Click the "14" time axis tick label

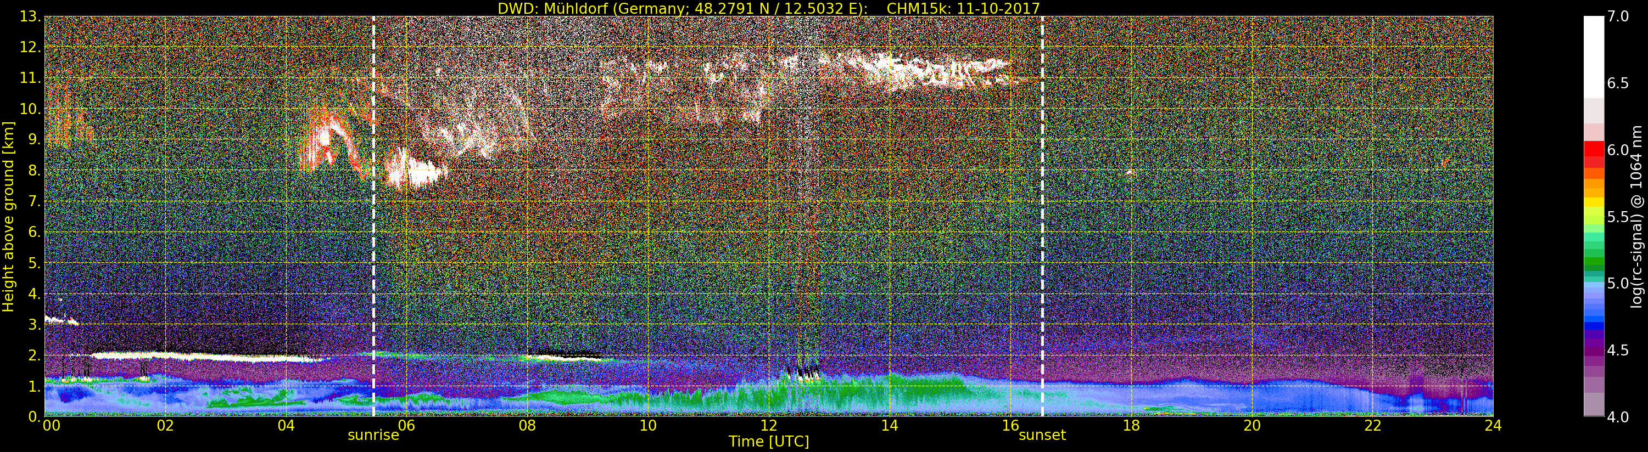pyautogui.click(x=889, y=425)
